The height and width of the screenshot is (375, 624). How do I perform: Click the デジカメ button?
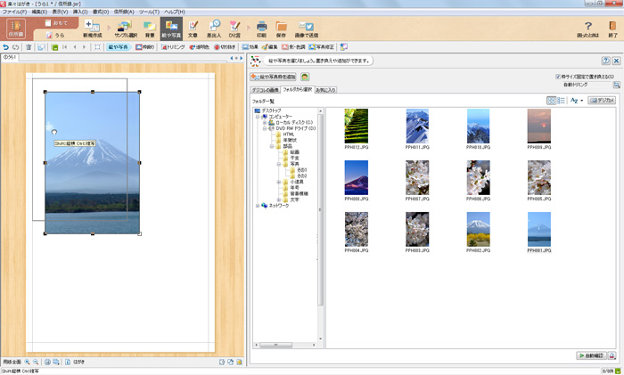coord(602,101)
